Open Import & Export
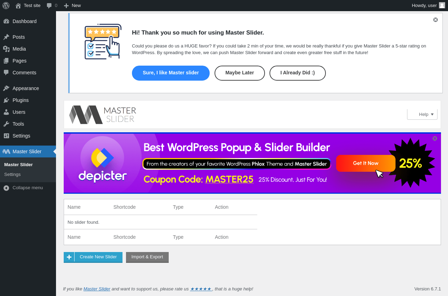 tap(147, 257)
